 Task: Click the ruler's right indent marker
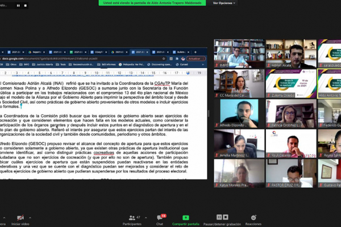(188, 73)
